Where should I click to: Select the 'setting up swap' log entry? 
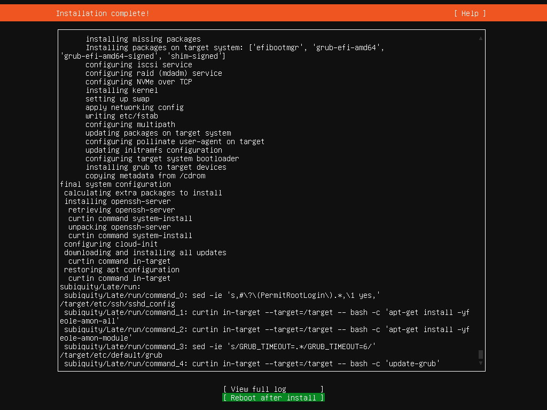(x=118, y=99)
